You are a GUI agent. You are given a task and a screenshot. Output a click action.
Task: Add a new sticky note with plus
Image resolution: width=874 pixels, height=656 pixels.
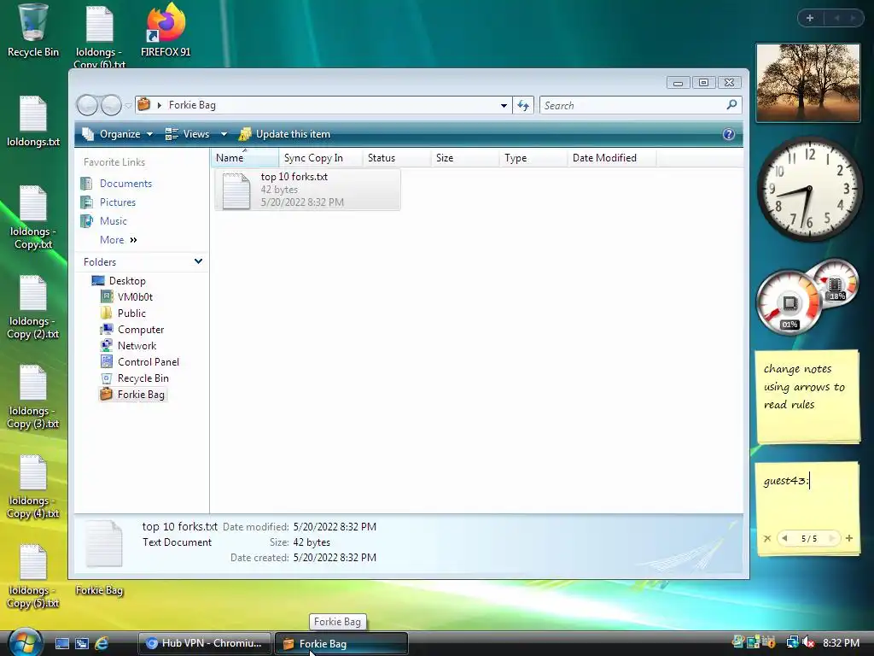pyautogui.click(x=849, y=538)
